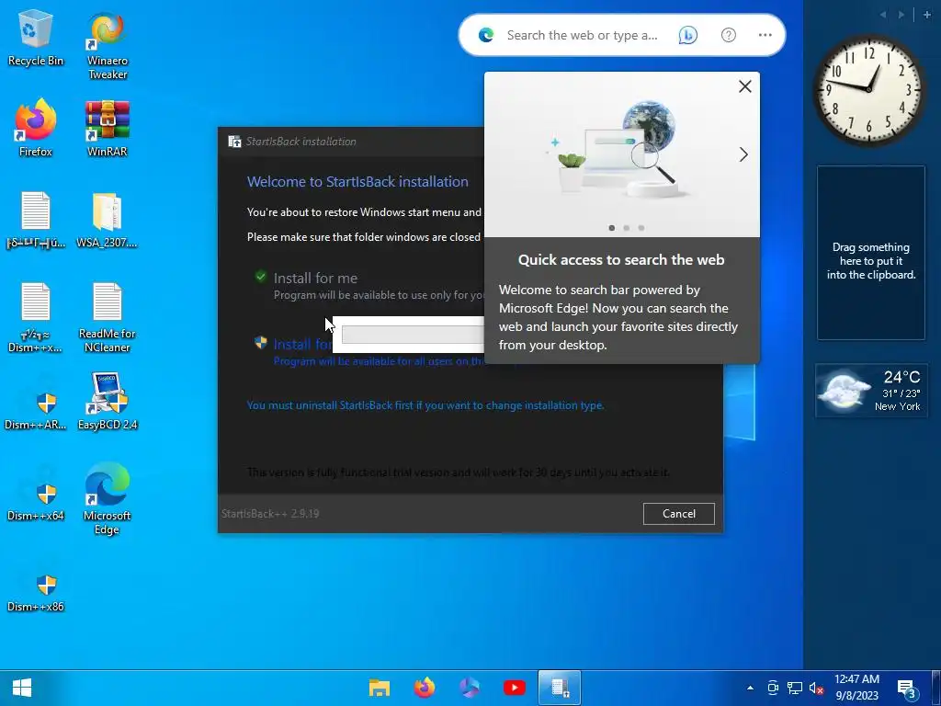Open the network tray icon
This screenshot has height=706, width=941.
[795, 688]
